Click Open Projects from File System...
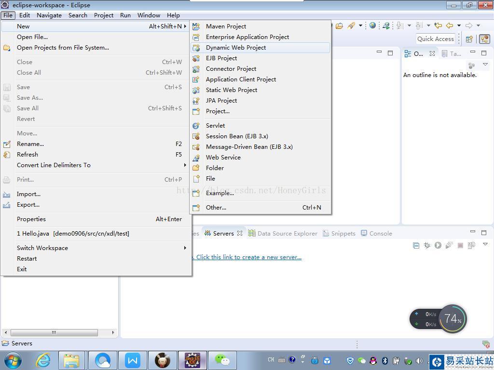Screen dimensions: 494x370 96,48
